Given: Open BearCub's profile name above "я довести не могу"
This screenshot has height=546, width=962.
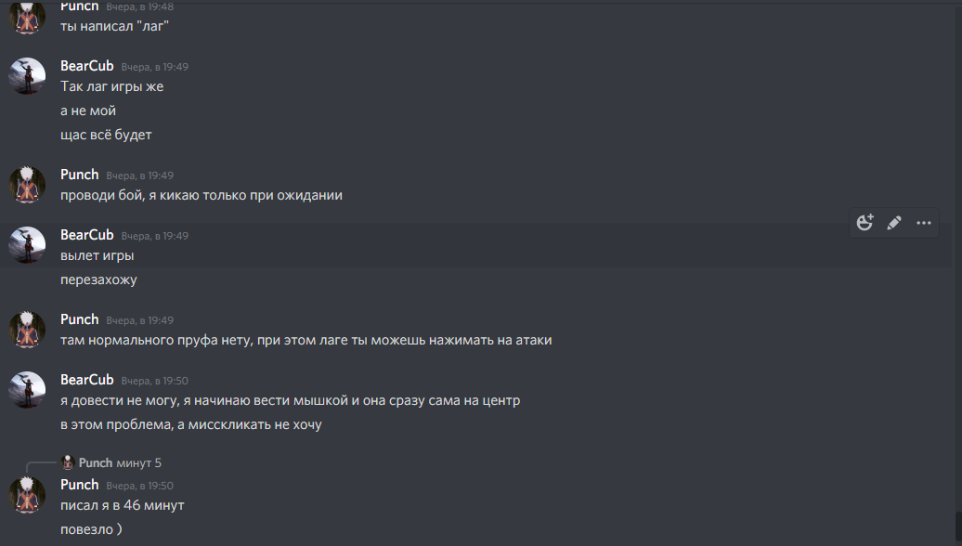Looking at the screenshot, I should click(86, 380).
